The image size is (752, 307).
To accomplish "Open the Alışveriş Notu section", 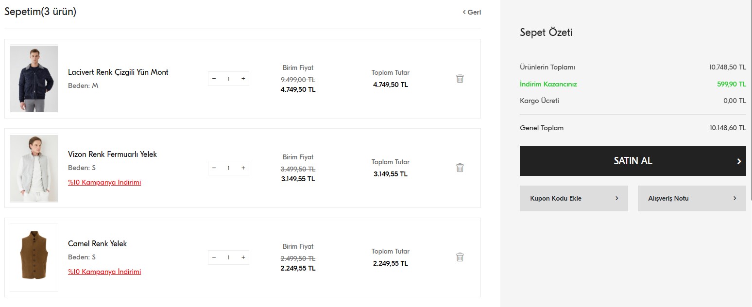I will pos(691,198).
